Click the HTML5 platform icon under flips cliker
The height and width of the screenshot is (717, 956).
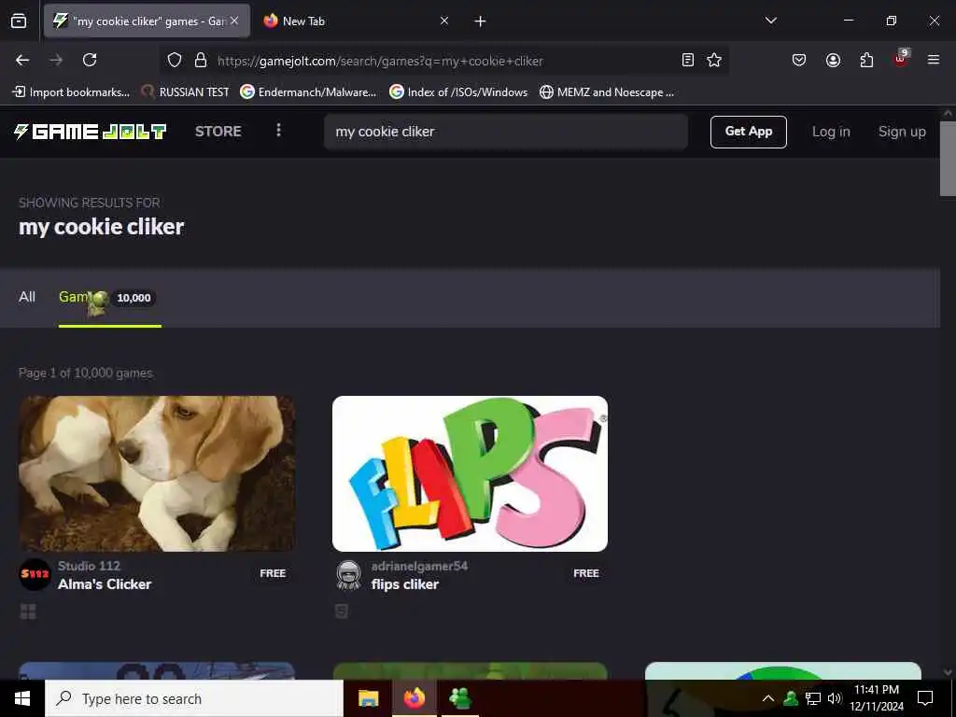coord(342,612)
